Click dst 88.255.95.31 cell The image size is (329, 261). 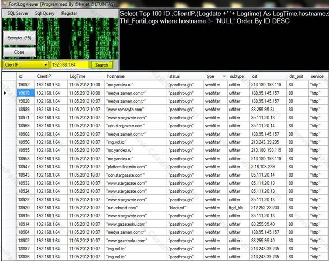coord(268,110)
